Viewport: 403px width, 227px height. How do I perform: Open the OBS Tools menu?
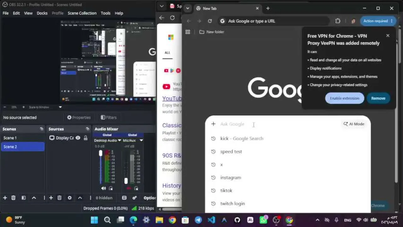(x=106, y=13)
